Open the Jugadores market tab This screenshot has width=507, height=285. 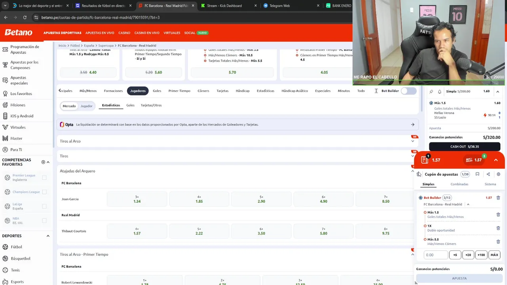pos(138,91)
